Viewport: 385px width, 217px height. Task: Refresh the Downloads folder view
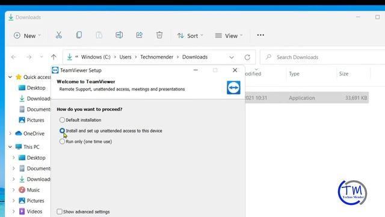point(247,57)
